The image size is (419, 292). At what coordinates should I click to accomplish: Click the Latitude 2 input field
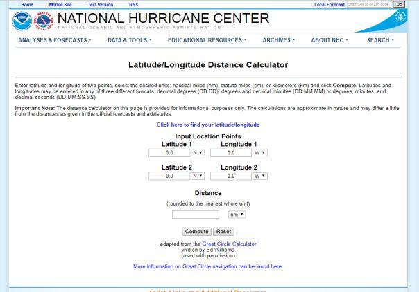pos(169,176)
